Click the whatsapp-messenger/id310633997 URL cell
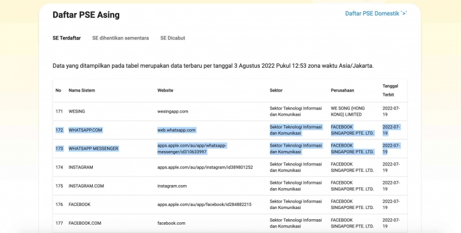 coord(192,149)
